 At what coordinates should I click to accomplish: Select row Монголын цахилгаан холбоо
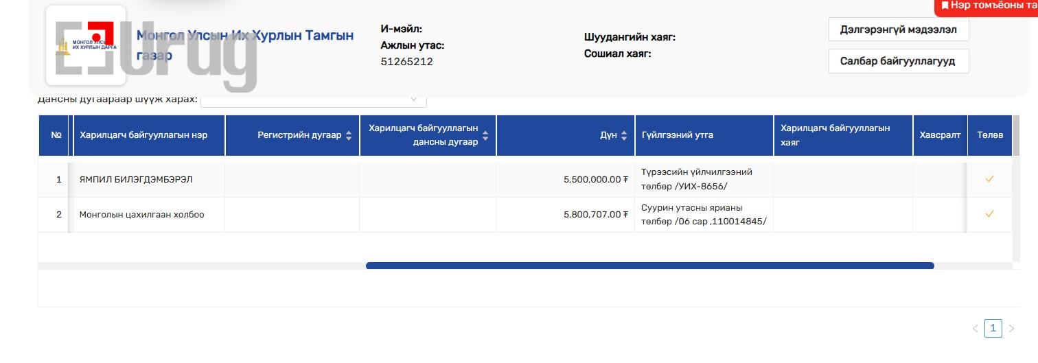141,215
